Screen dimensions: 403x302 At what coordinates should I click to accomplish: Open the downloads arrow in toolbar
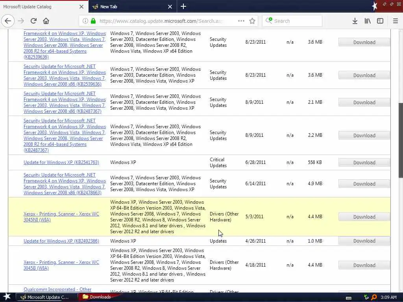(355, 21)
